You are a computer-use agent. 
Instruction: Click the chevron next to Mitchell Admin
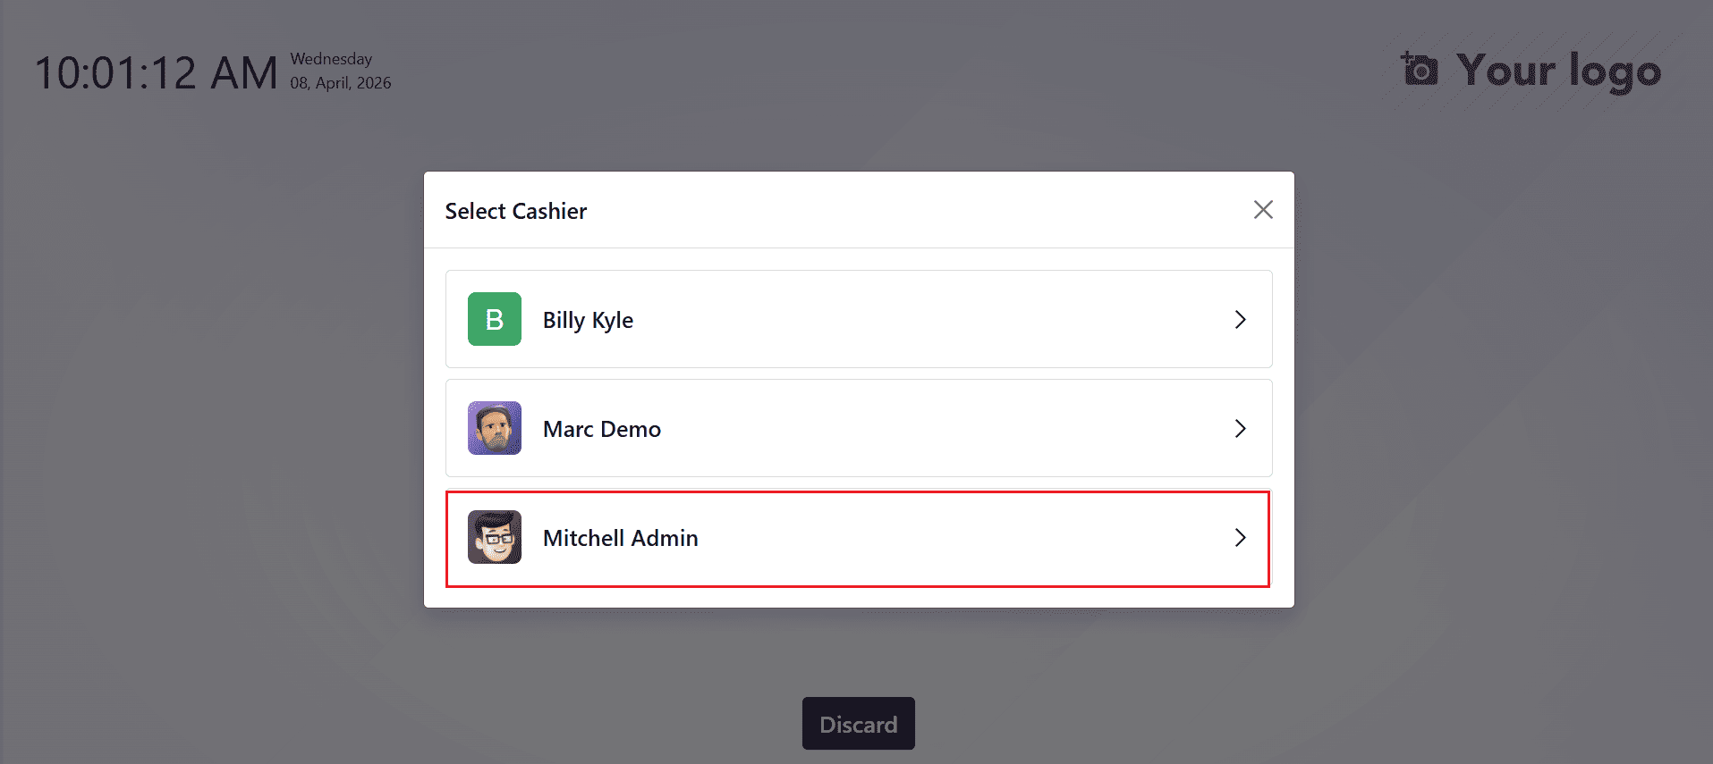pos(1240,537)
